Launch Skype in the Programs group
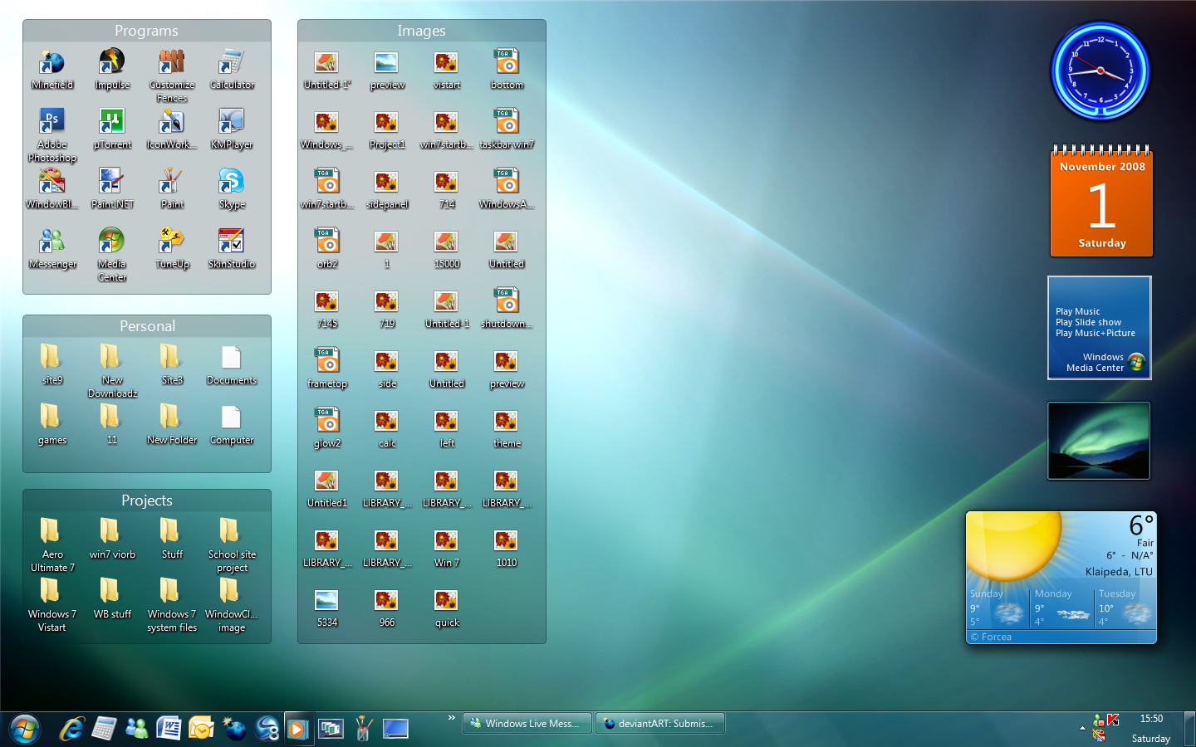Screen dimensions: 1196x747 click(x=231, y=183)
